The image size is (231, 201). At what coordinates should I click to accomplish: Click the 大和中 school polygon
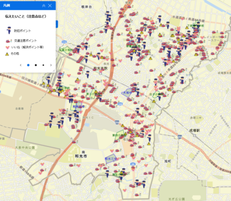[x=127, y=93]
